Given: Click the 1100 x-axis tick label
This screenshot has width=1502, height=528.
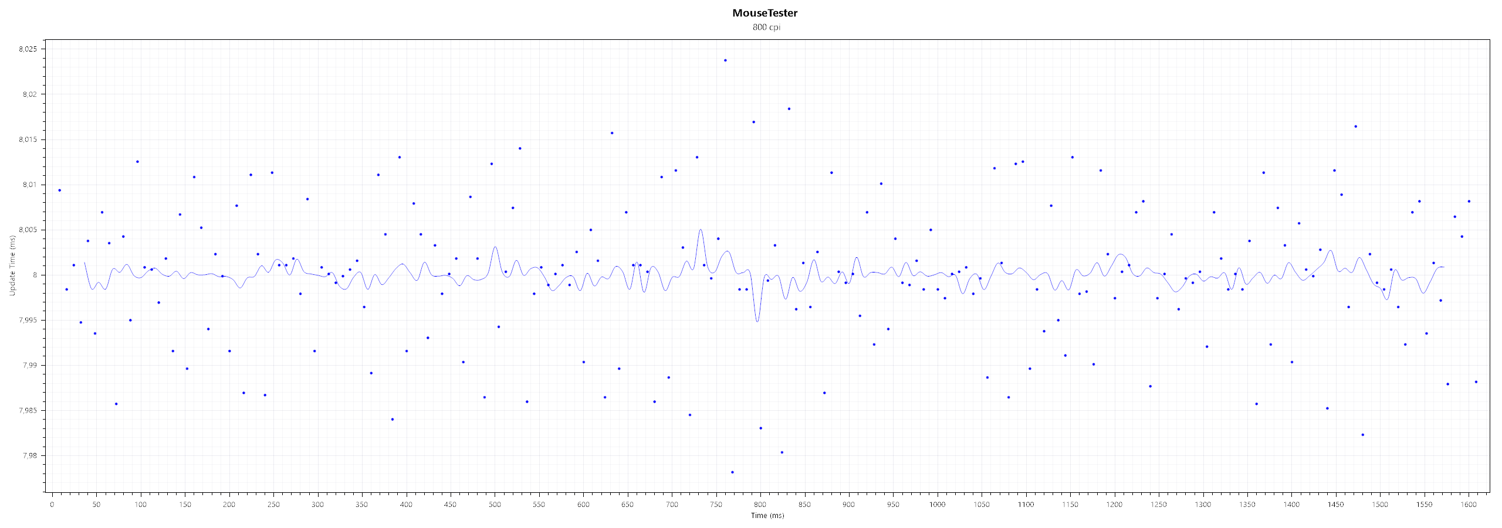Looking at the screenshot, I should point(1026,504).
